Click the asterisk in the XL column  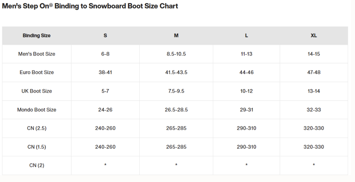(x=314, y=165)
